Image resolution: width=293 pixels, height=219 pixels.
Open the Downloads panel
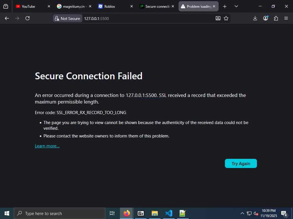(x=255, y=18)
